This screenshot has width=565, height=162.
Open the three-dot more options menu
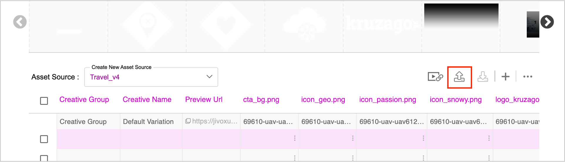[x=528, y=77]
